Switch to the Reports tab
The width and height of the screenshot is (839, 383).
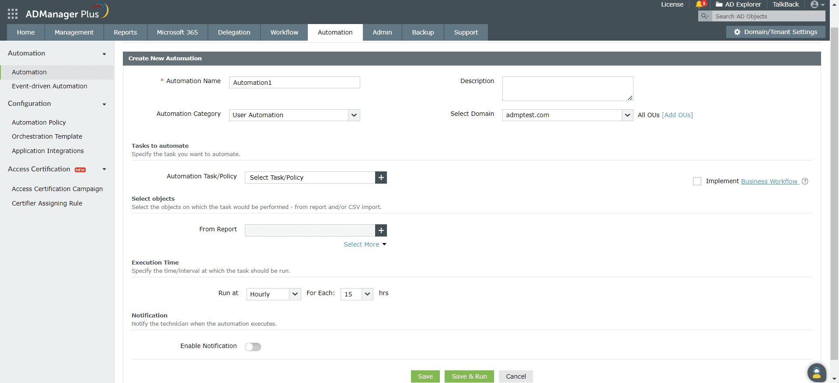(x=125, y=32)
